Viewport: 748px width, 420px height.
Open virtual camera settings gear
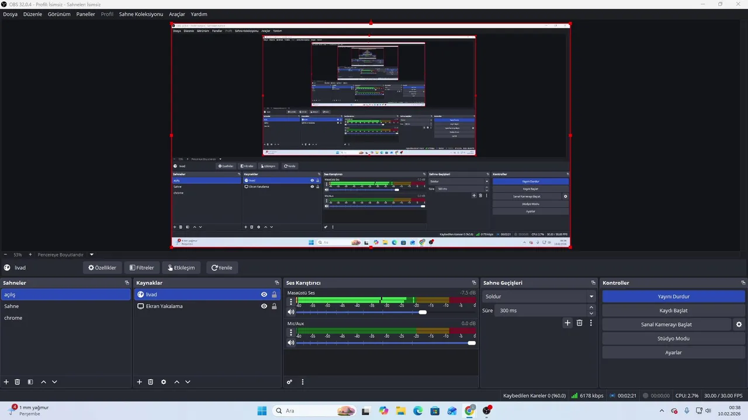(739, 324)
